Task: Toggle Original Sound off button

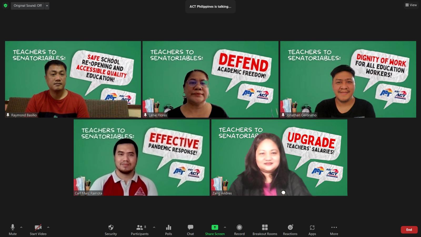Action: click(x=28, y=6)
